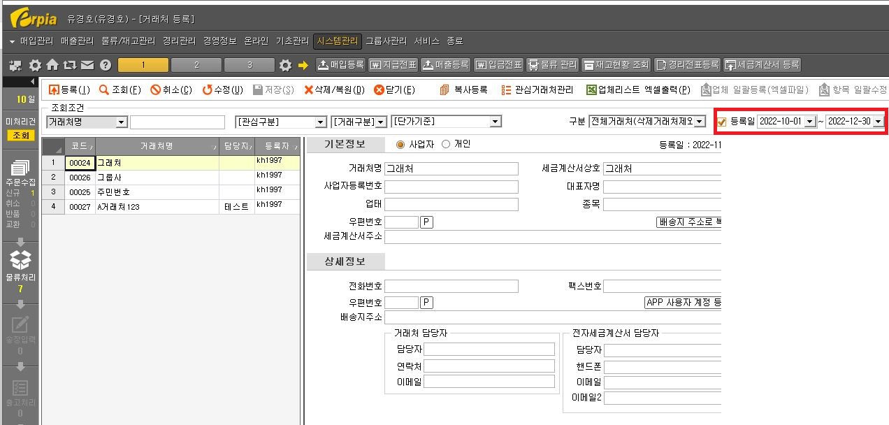Open the 시스템관리 menu
This screenshot has width=889, height=425.
pos(337,41)
